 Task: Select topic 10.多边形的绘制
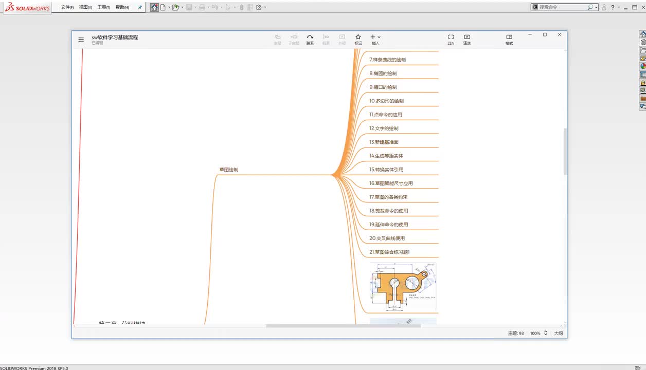pos(386,101)
